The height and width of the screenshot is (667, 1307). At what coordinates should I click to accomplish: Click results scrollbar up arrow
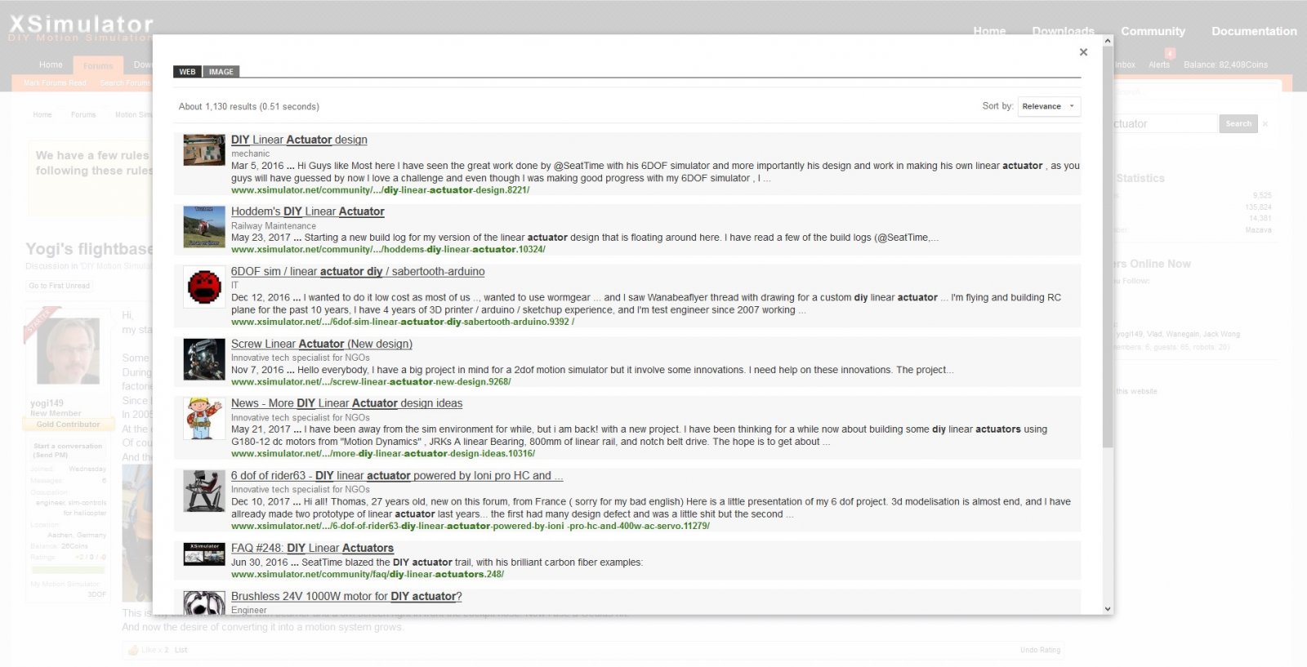coord(1108,40)
